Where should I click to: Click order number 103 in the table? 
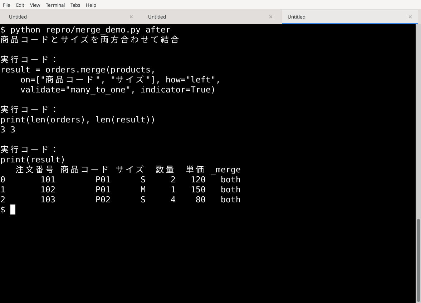tap(48, 200)
